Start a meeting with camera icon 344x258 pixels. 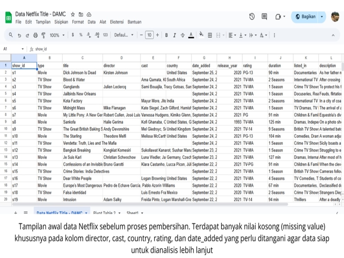click(x=278, y=17)
